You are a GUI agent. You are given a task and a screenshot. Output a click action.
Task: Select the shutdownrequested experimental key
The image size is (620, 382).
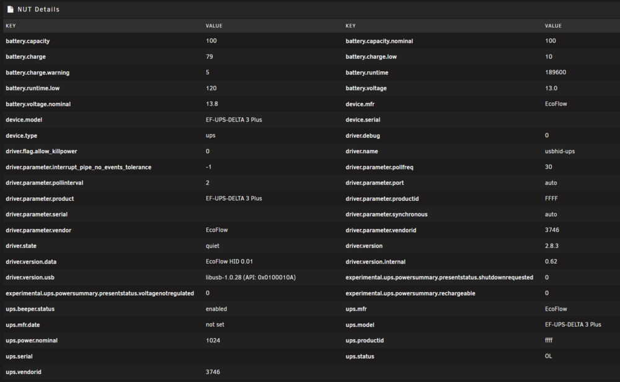click(440, 278)
